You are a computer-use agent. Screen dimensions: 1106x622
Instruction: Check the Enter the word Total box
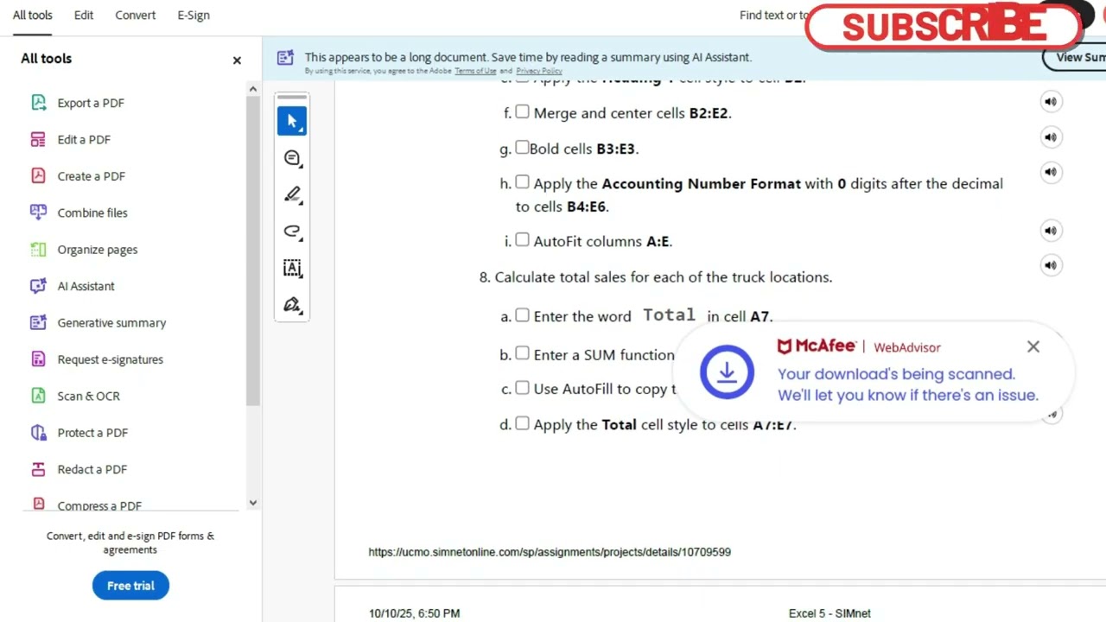coord(522,315)
